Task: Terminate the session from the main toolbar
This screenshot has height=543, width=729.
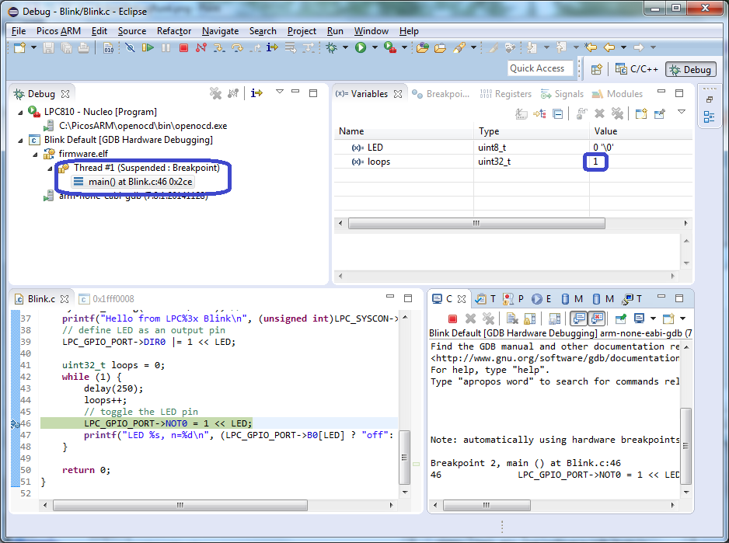Action: pos(183,47)
